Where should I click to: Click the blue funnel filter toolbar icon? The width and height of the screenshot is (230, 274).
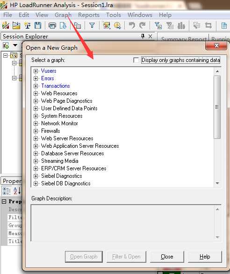coord(92,25)
